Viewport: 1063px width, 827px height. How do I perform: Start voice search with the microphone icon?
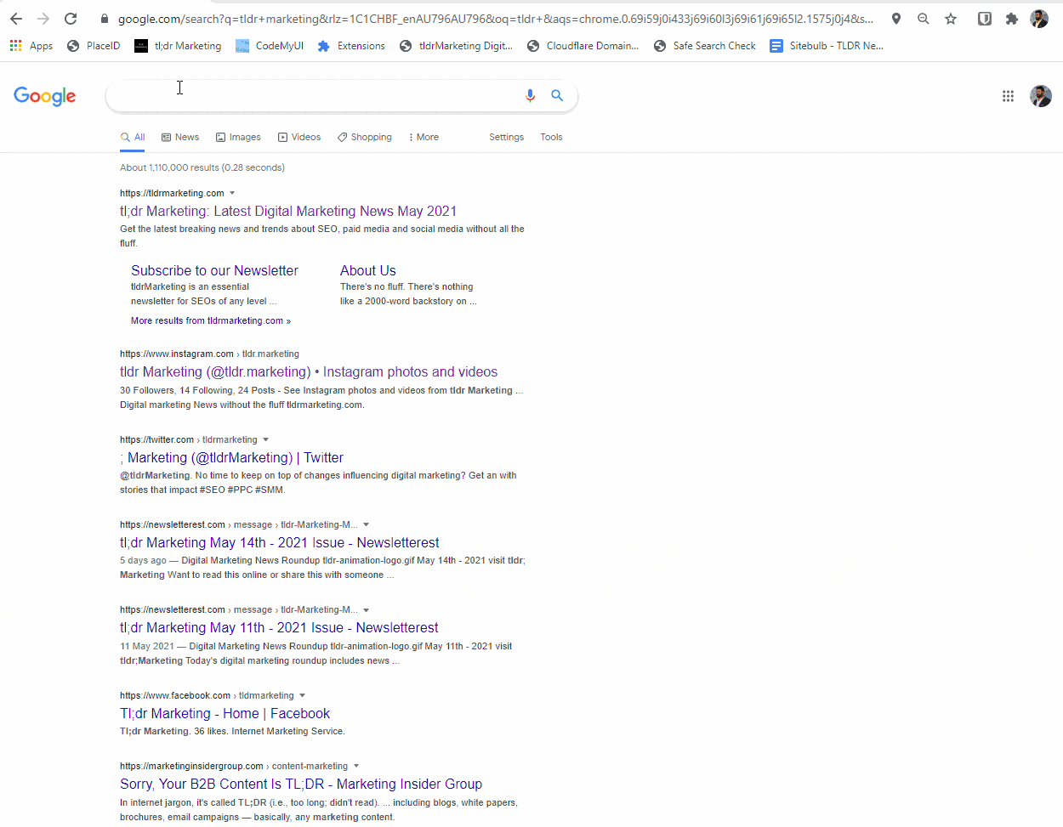coord(530,96)
